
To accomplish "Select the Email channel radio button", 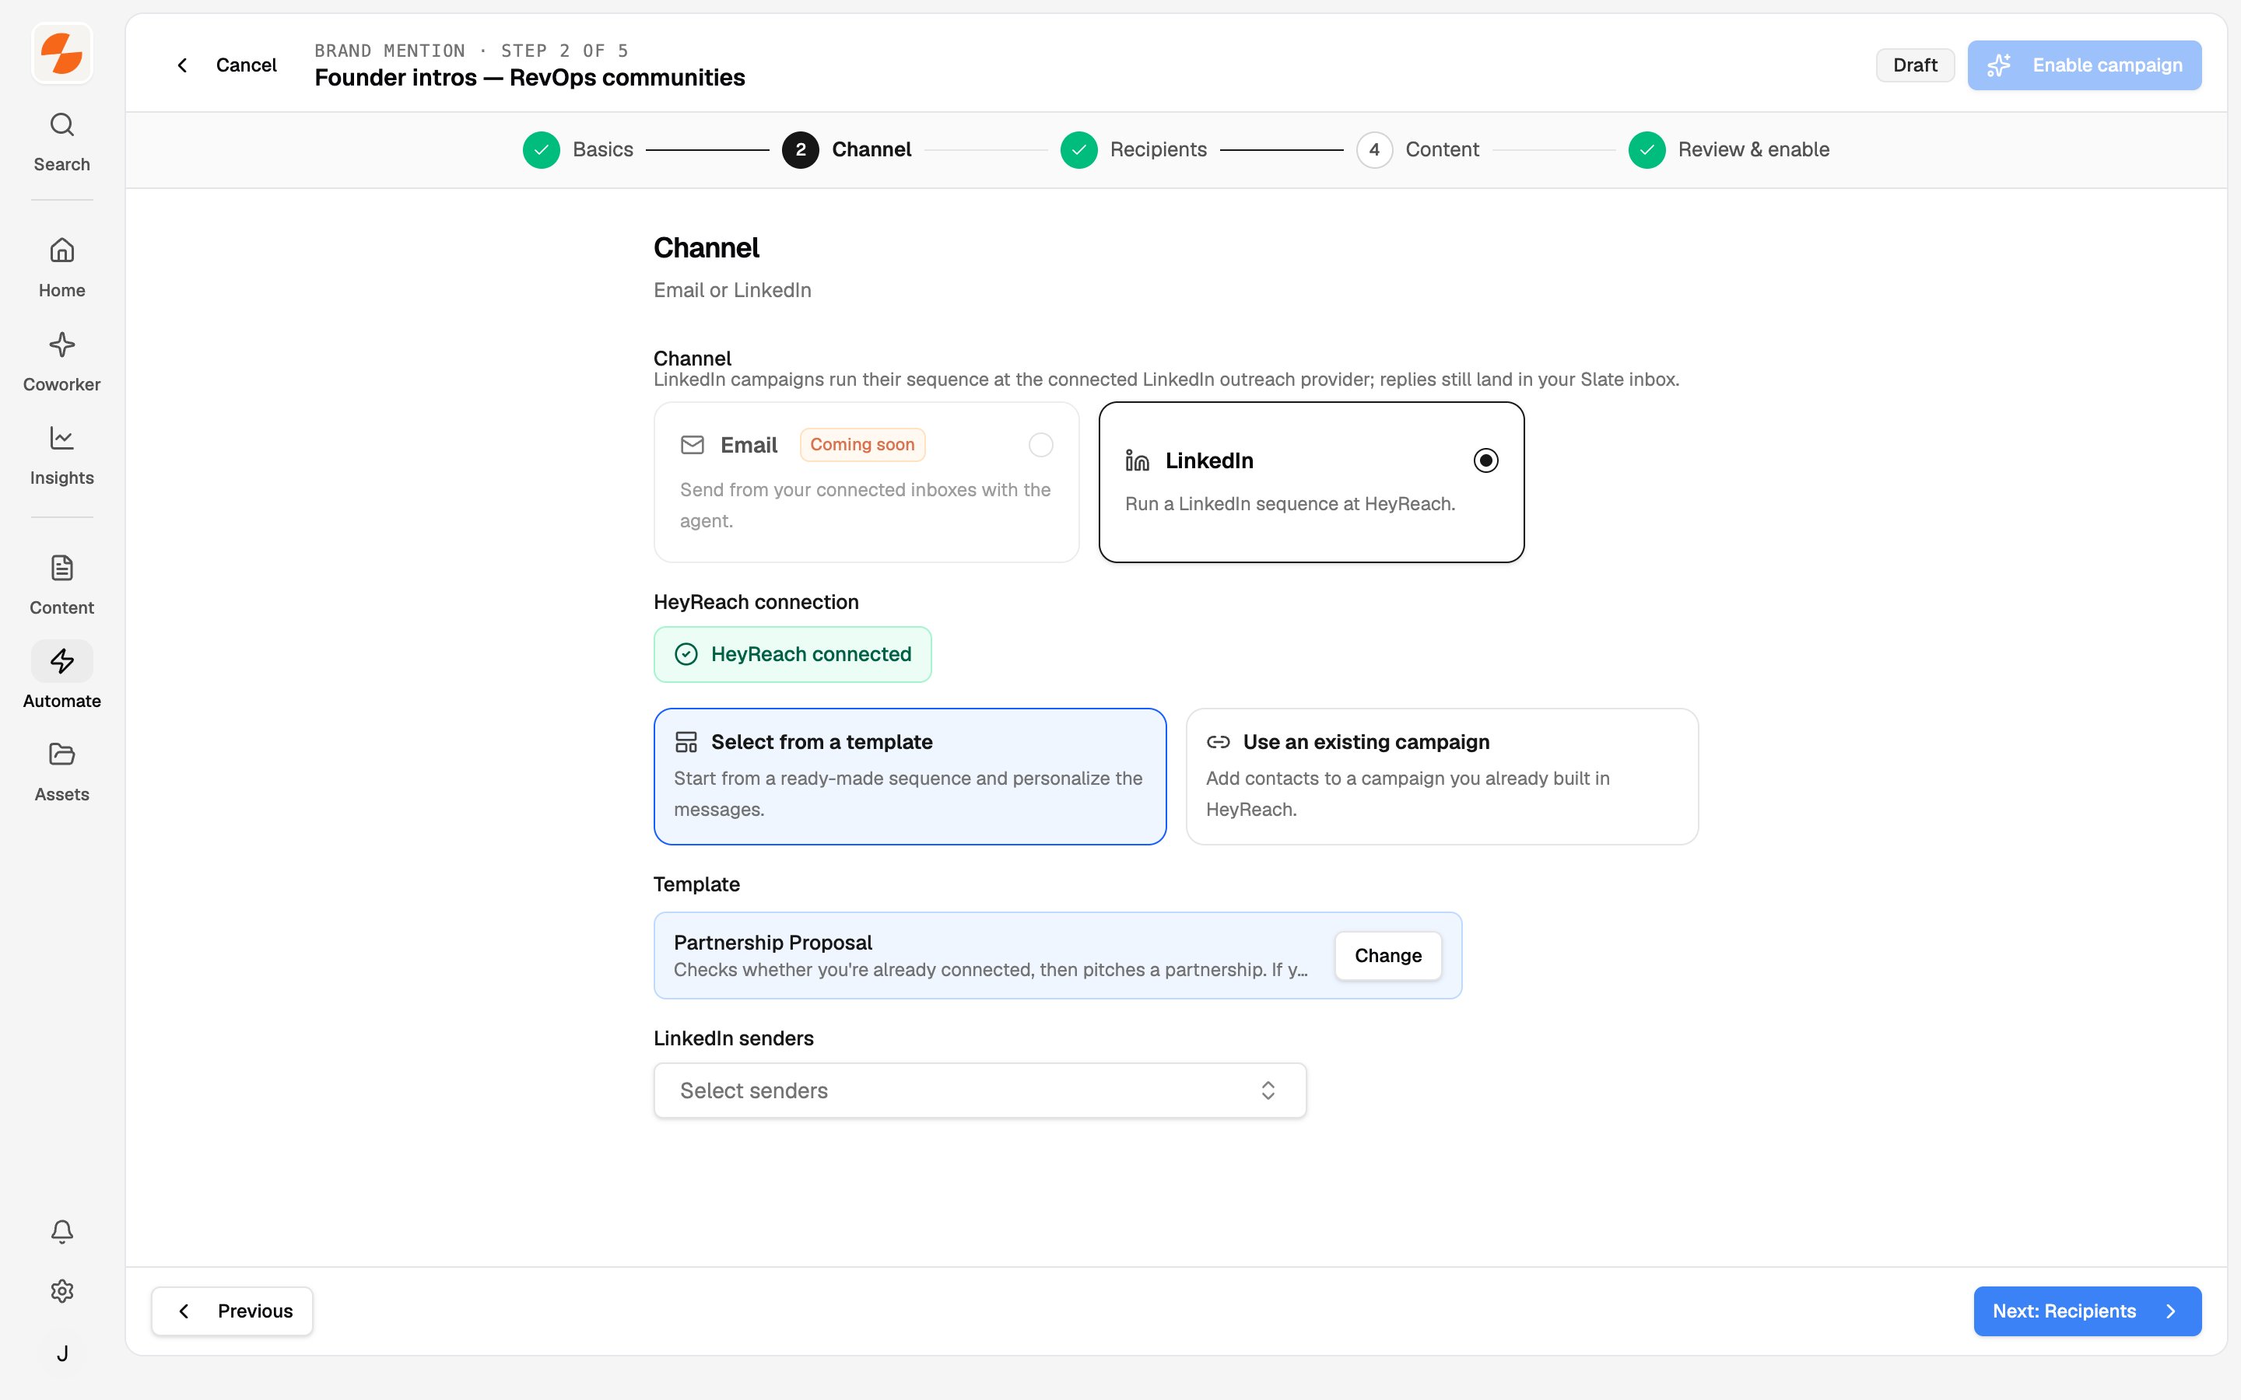I will coord(1041,446).
